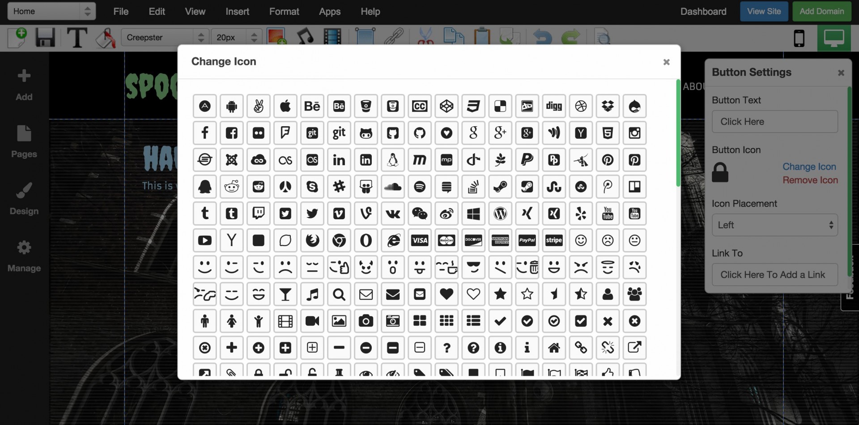Edit the Button Text field showing Click Here
This screenshot has width=859, height=425.
[774, 121]
